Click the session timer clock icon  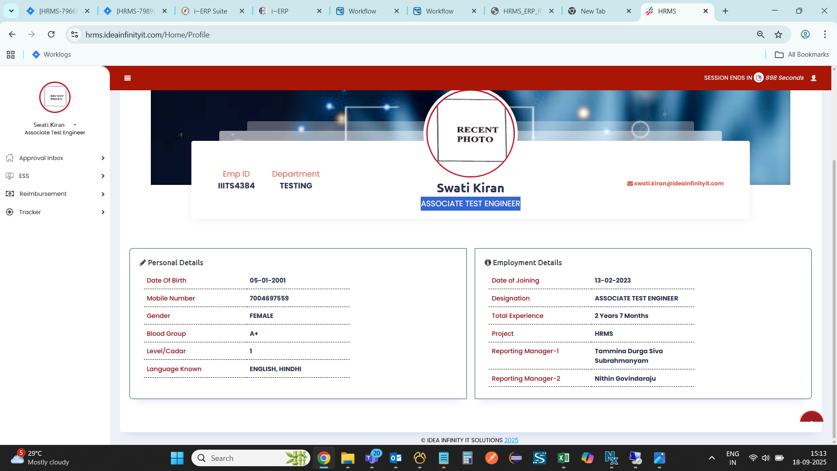pos(759,78)
